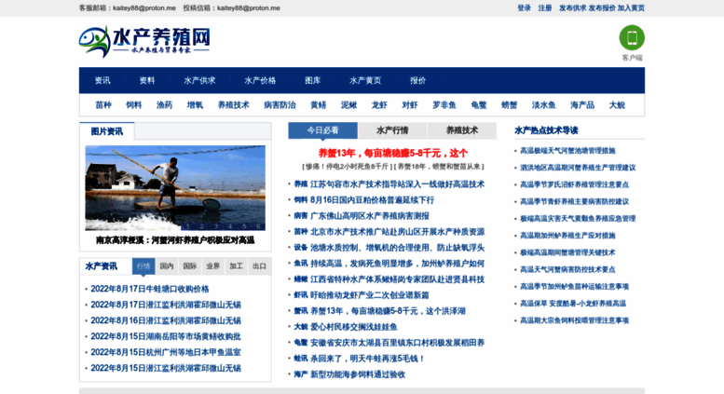Click the 发布报价 link
724x394 pixels.
click(602, 7)
